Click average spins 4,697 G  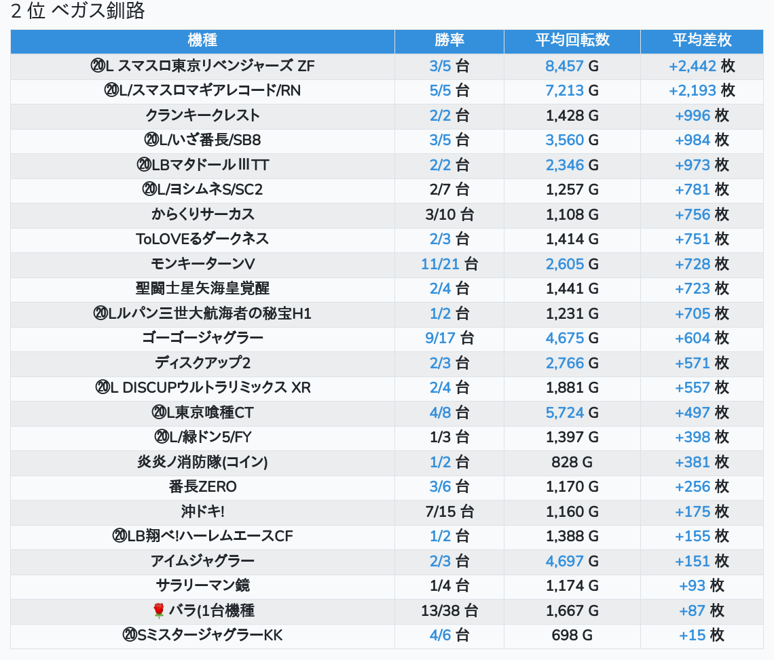click(572, 562)
